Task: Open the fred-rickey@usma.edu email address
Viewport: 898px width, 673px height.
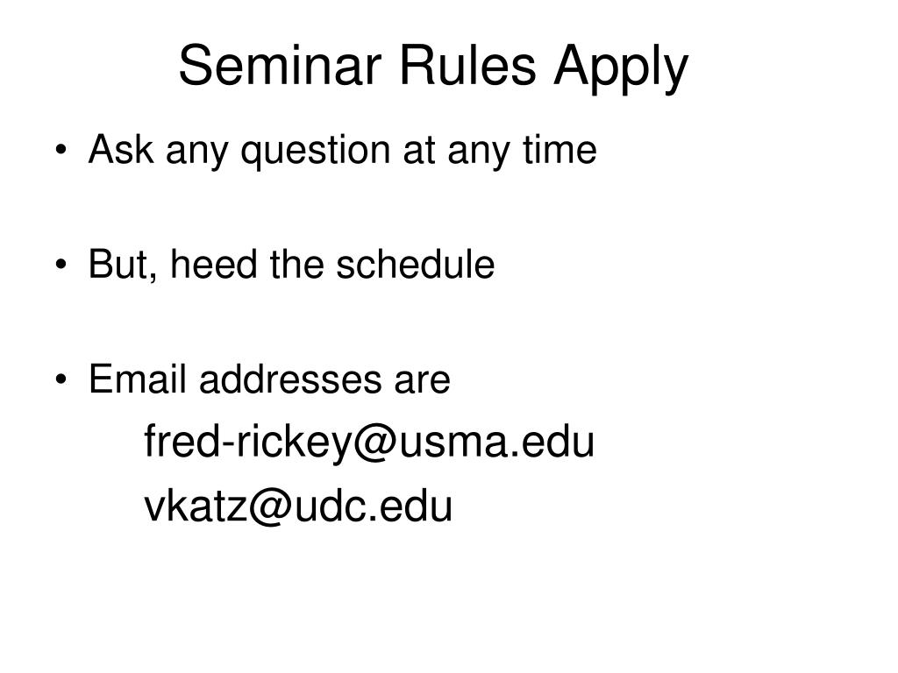Action: (369, 443)
